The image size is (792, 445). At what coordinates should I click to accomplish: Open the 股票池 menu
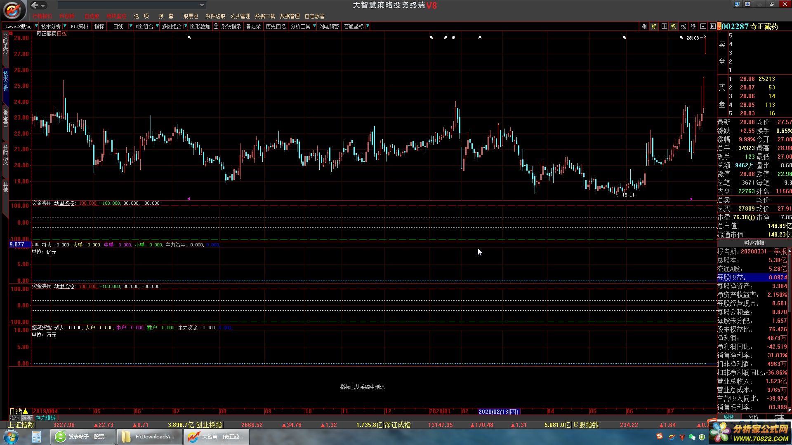pos(191,16)
